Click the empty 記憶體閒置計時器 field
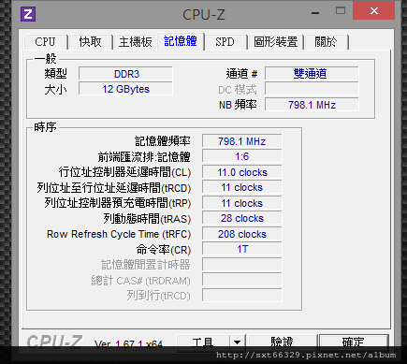 (x=242, y=265)
